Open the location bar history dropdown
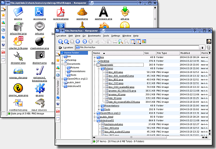The width and height of the screenshot is (216, 149). 202,47
